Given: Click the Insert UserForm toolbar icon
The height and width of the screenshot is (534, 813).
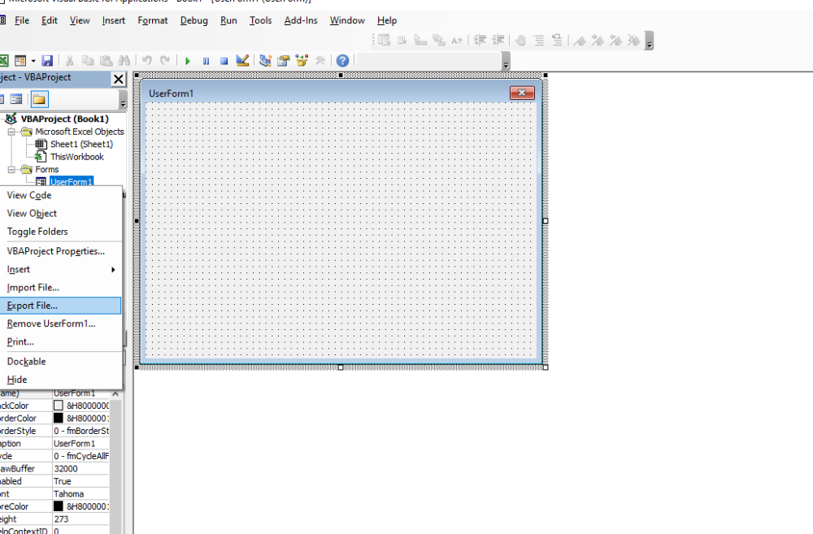Looking at the screenshot, I should click(x=20, y=61).
